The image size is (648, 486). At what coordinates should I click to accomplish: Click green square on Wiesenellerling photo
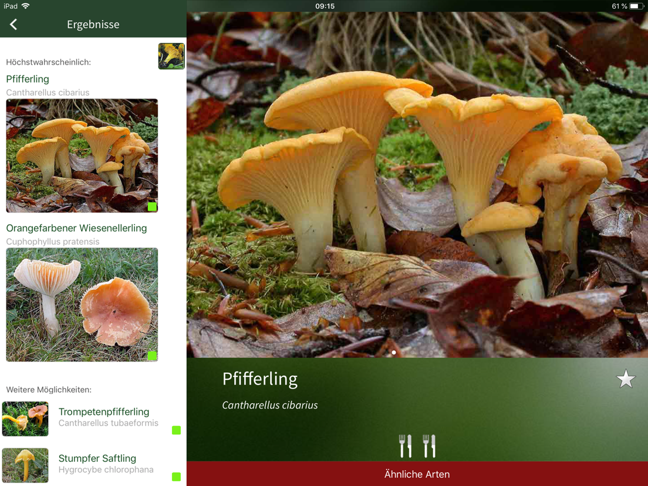[152, 356]
